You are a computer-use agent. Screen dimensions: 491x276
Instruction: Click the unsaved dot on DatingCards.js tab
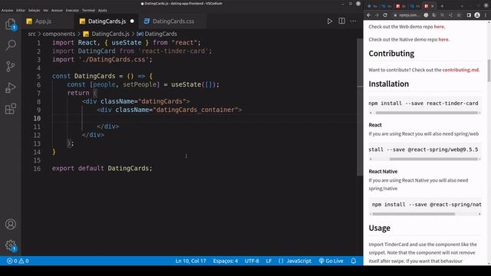coord(132,21)
